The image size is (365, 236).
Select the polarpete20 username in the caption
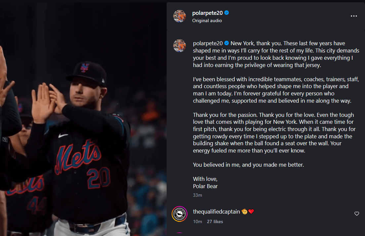pos(208,43)
